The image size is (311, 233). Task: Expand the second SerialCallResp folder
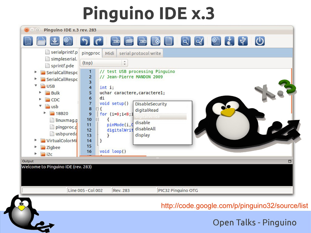pyautogui.click(x=36, y=79)
